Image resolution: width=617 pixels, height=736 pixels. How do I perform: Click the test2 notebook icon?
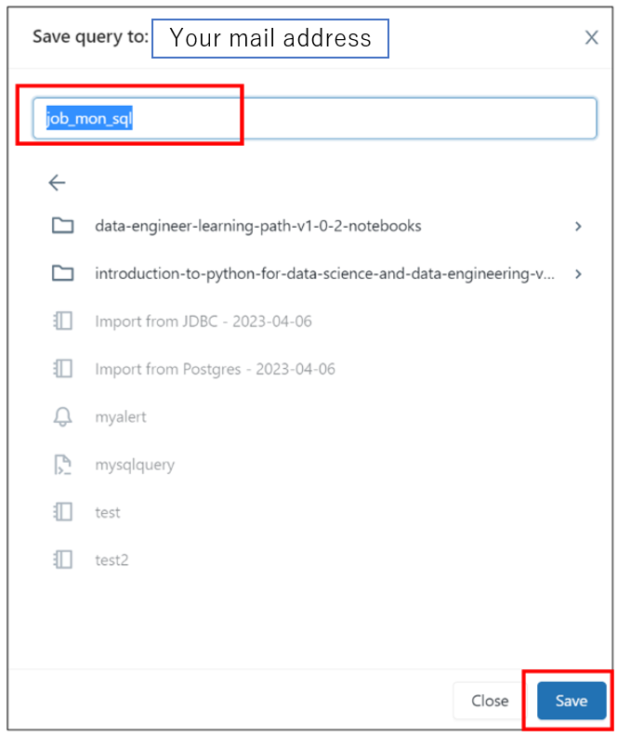coord(62,559)
